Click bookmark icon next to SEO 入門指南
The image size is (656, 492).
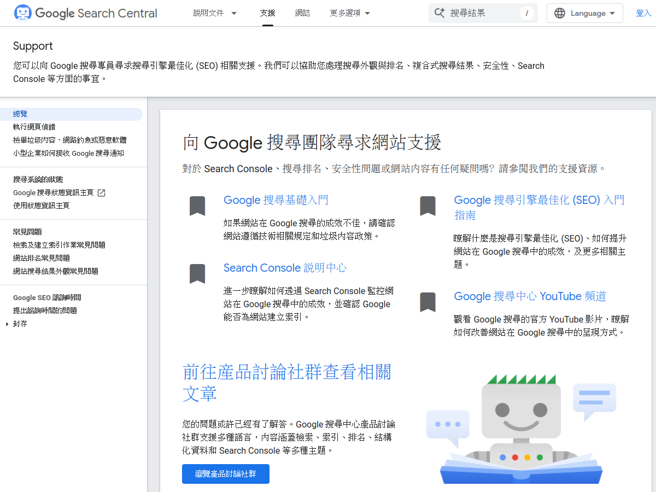pos(427,206)
